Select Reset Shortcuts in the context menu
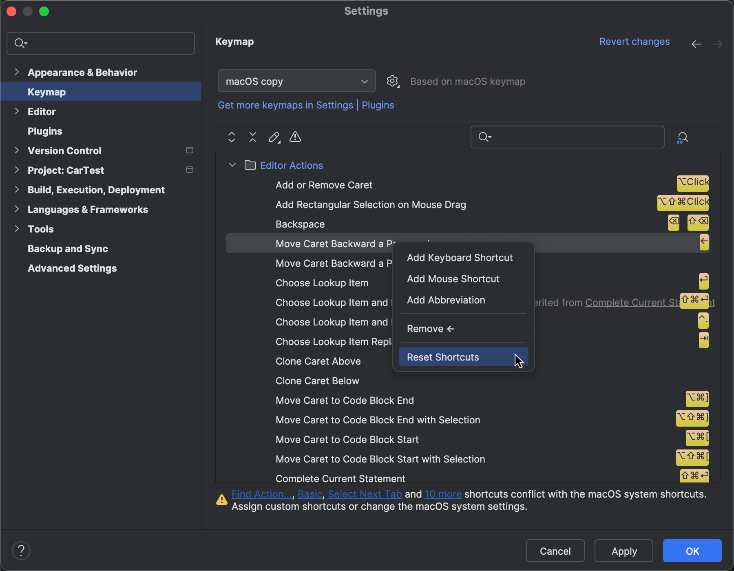Image resolution: width=734 pixels, height=571 pixels. [442, 357]
